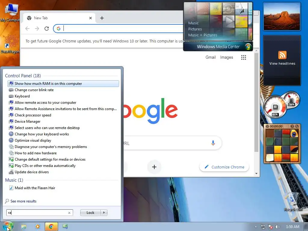Select the Recycle Bin desktop icon
Viewport: 308px width, 231px height.
point(293,202)
